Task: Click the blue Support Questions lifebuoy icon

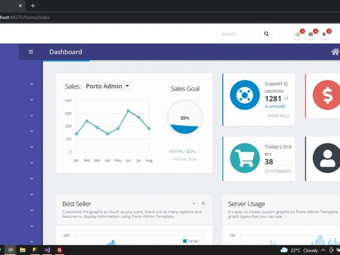Action: (x=245, y=95)
